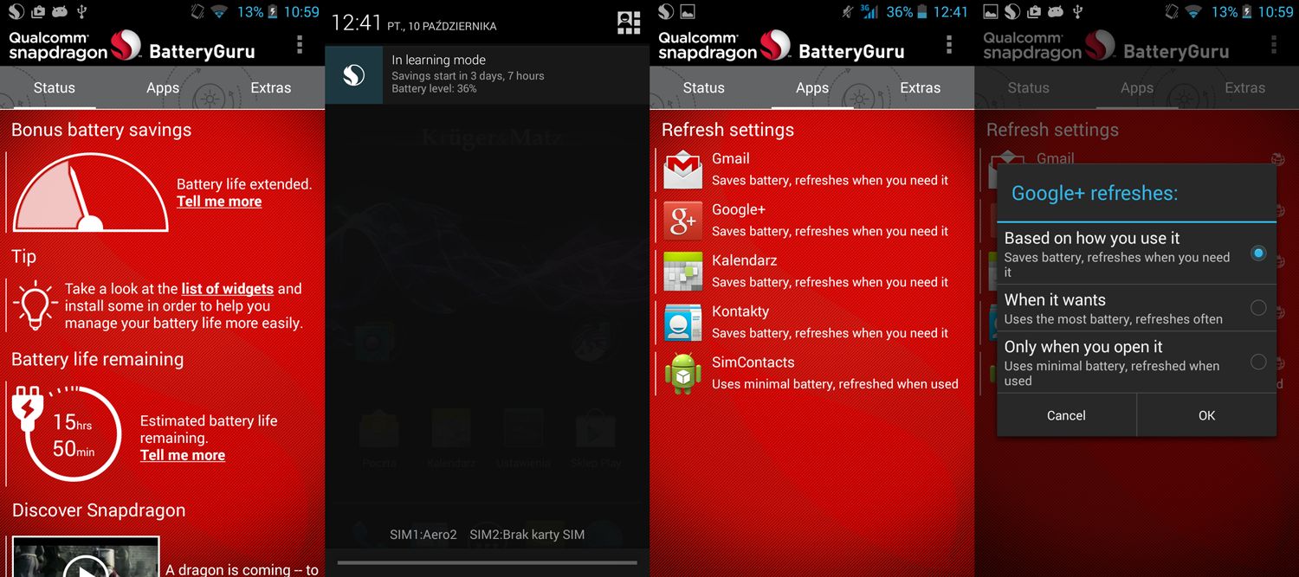Confirm with OK in Google+ refreshes dialog
Viewport: 1299px width, 577px height.
[x=1207, y=415]
